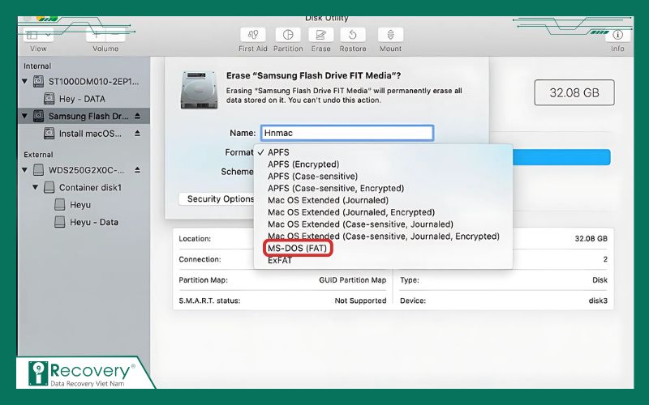Click the Restore toolbar icon
This screenshot has width=649, height=405.
353,36
